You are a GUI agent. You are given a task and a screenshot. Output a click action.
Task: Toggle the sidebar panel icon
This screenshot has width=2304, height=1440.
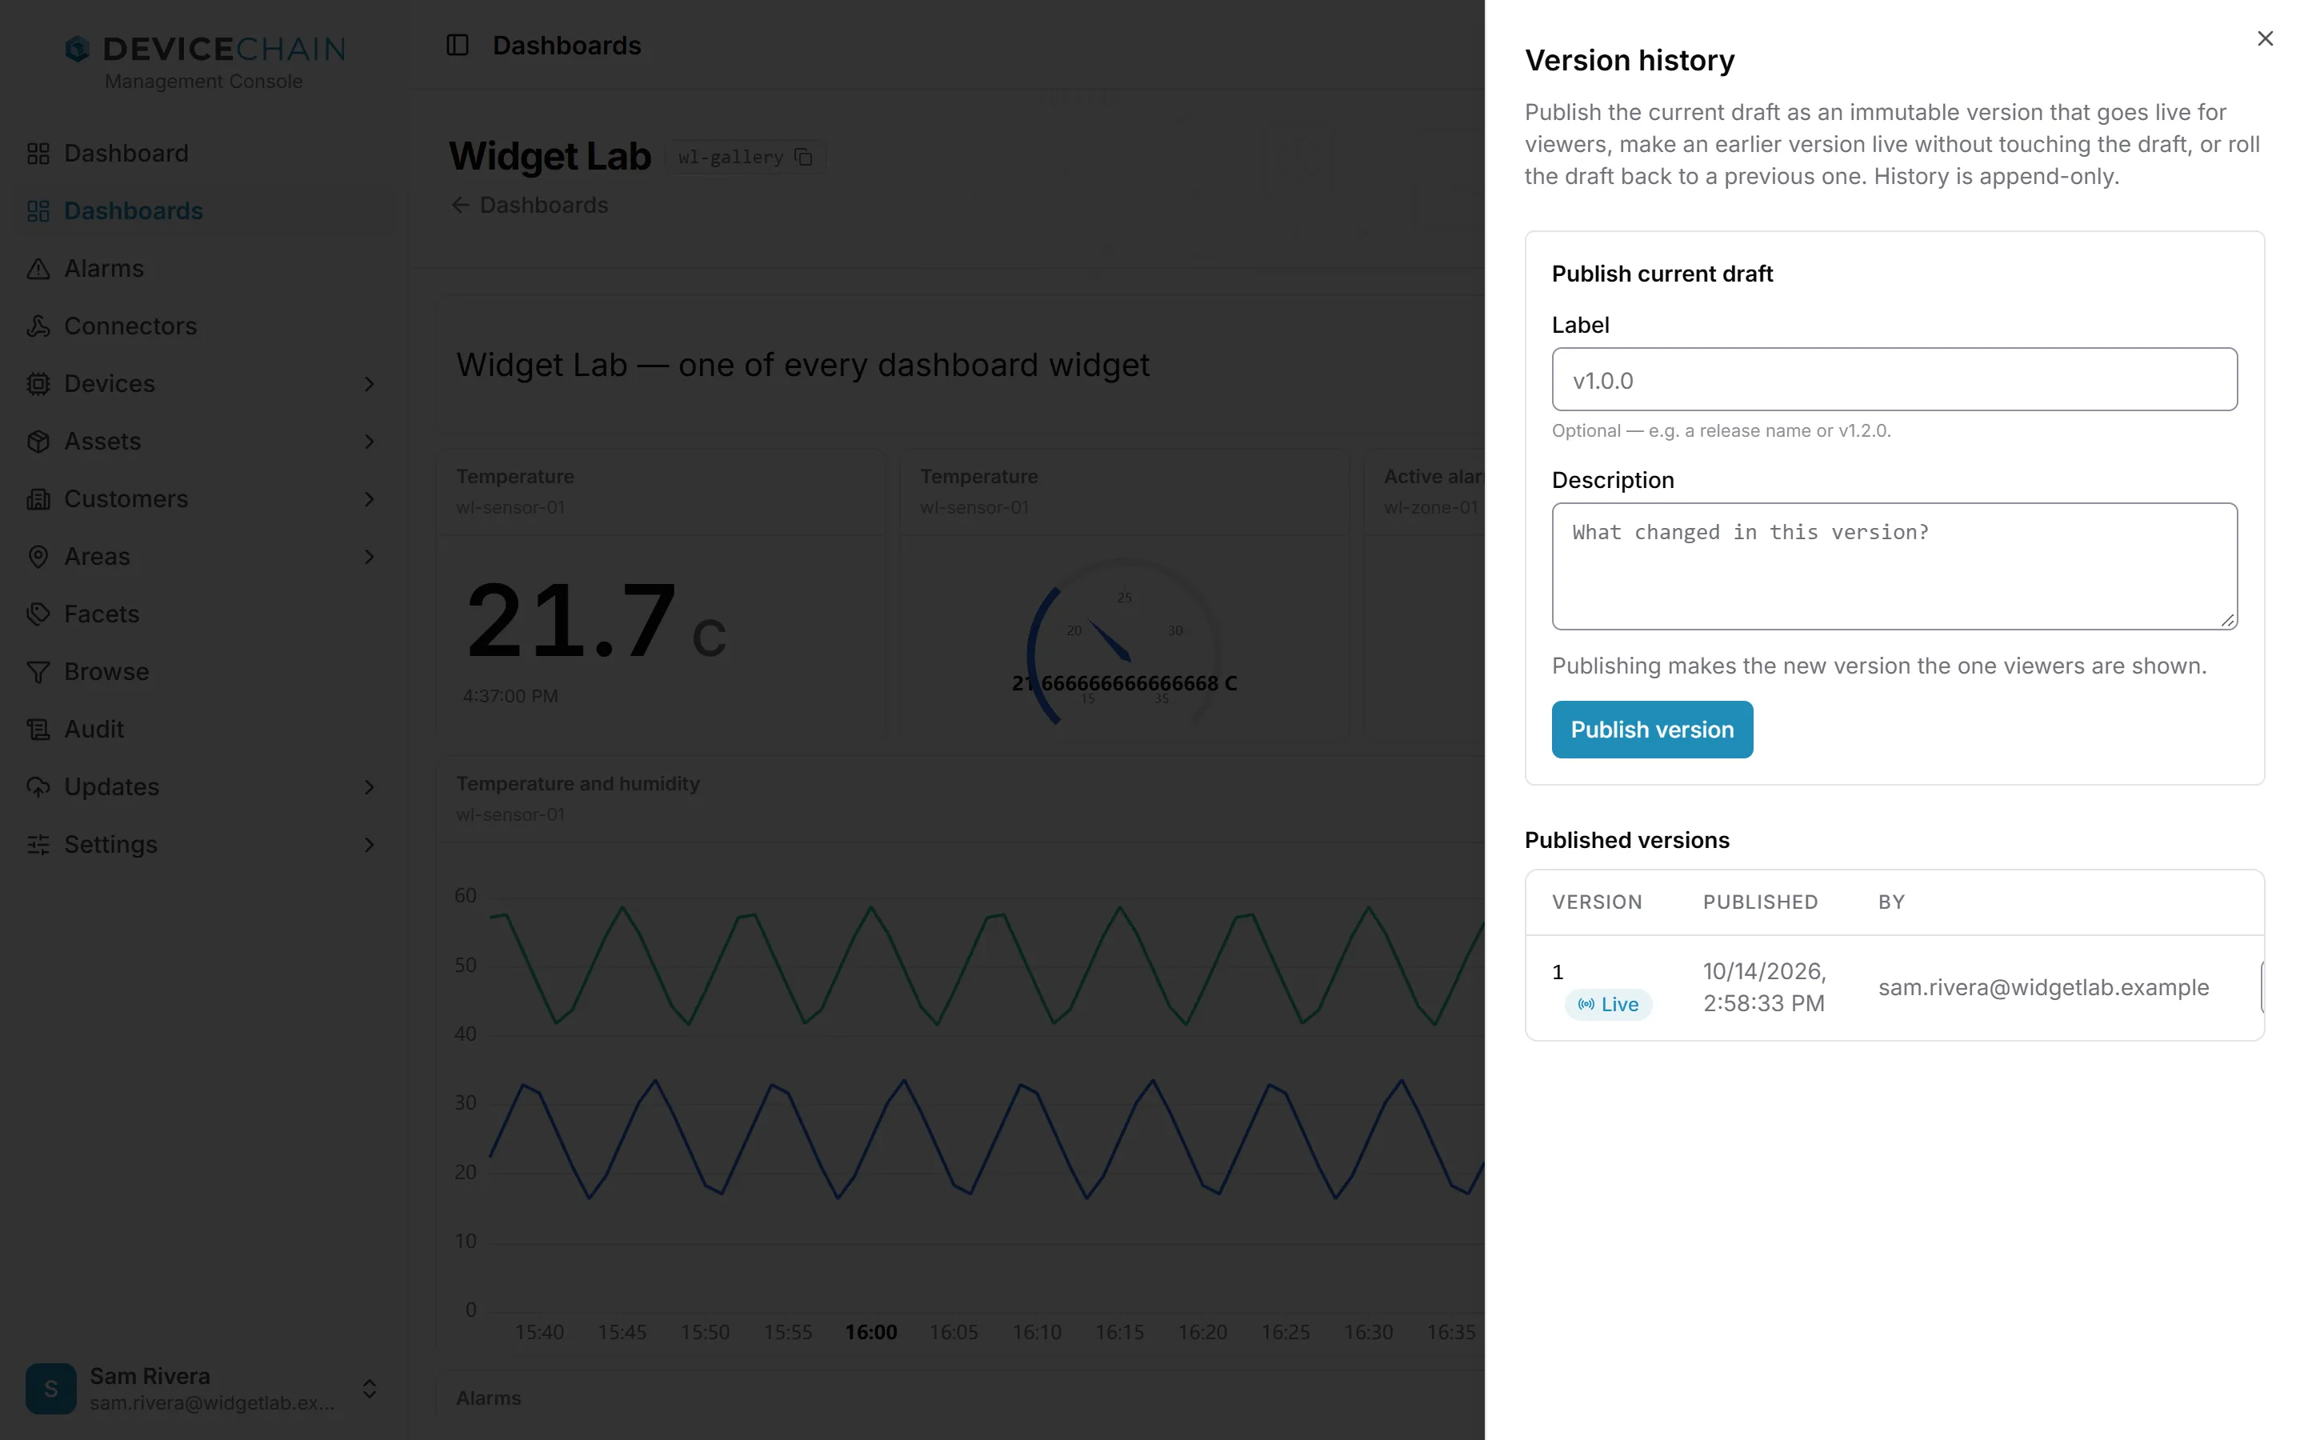(457, 45)
